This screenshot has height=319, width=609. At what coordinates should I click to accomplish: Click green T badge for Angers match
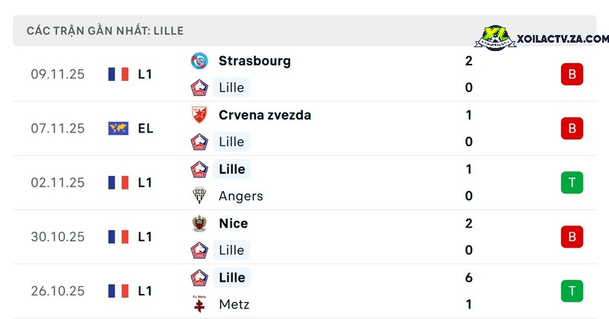click(x=572, y=183)
